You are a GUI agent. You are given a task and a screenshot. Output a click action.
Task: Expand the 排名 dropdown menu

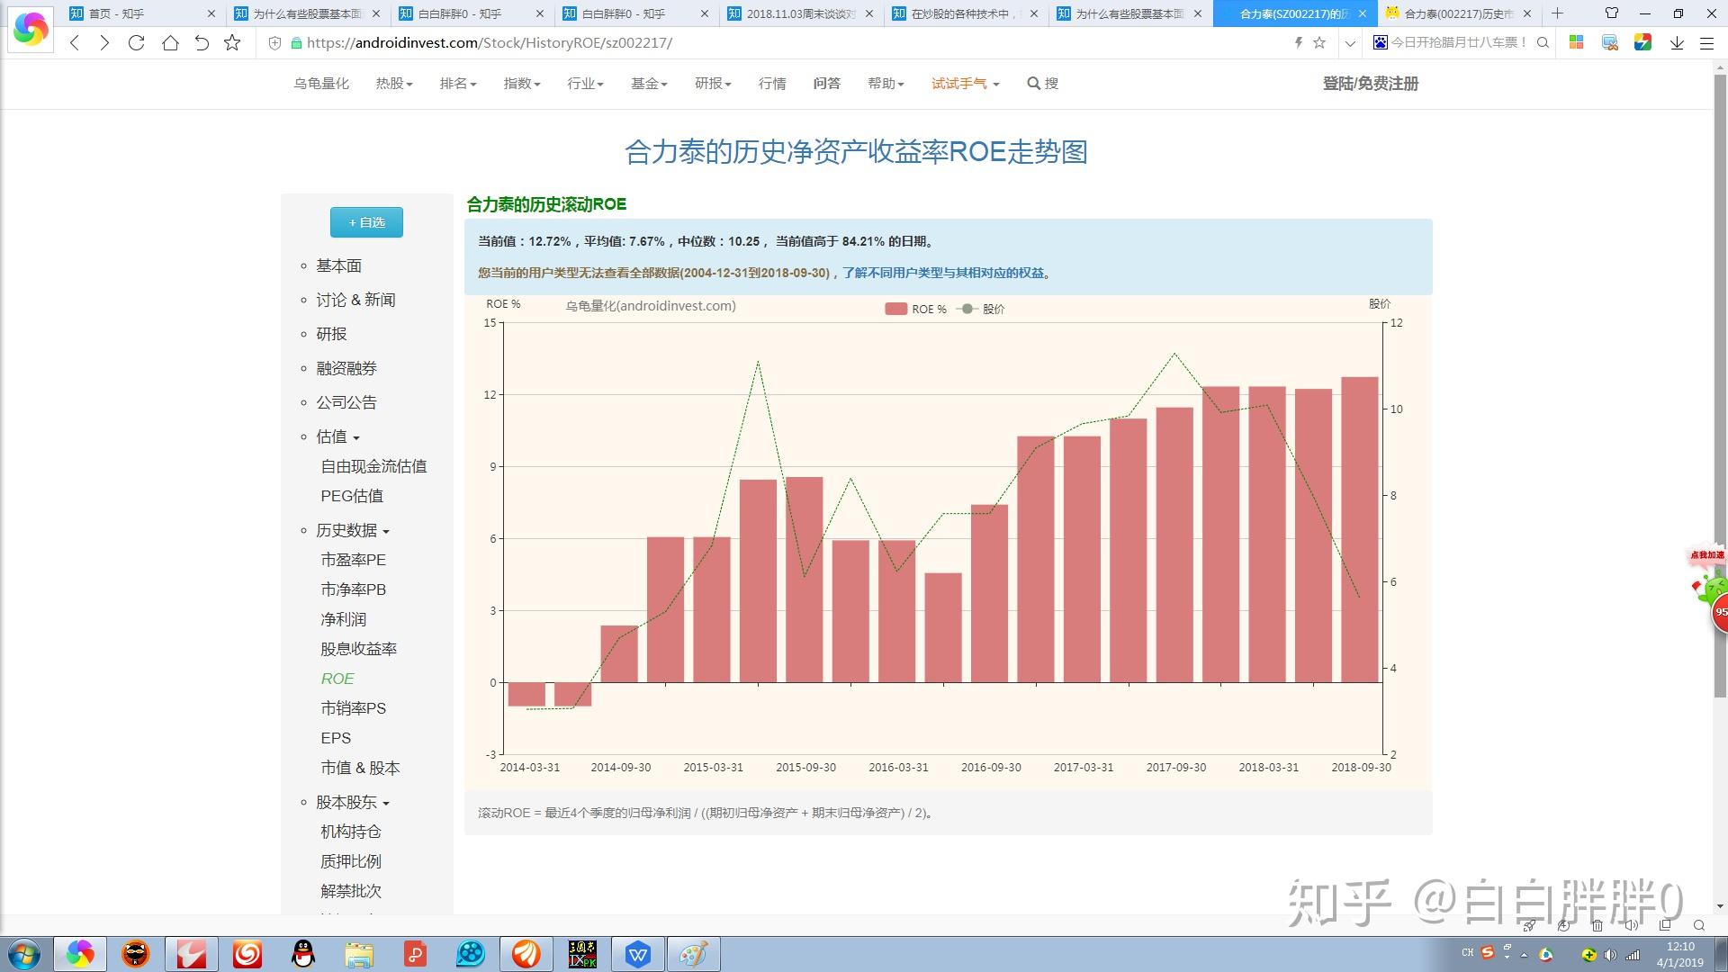(x=458, y=84)
